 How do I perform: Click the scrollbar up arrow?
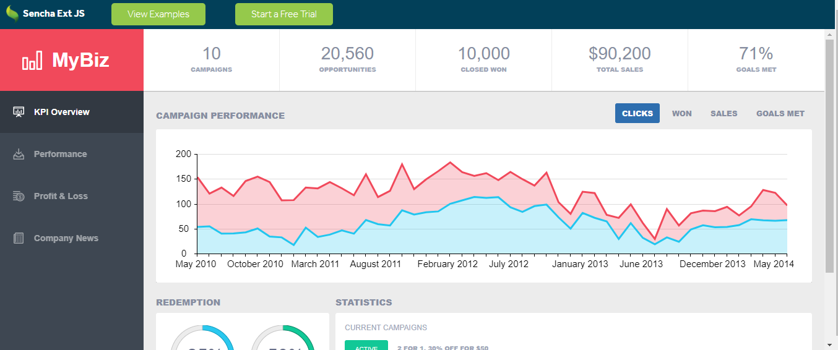(x=830, y=35)
